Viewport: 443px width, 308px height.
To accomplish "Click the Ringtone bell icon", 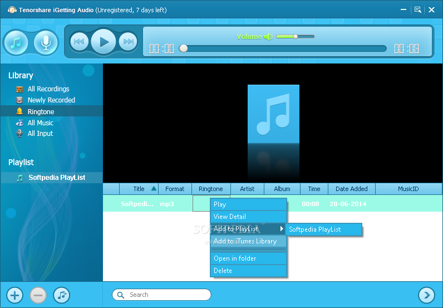I will tap(19, 111).
